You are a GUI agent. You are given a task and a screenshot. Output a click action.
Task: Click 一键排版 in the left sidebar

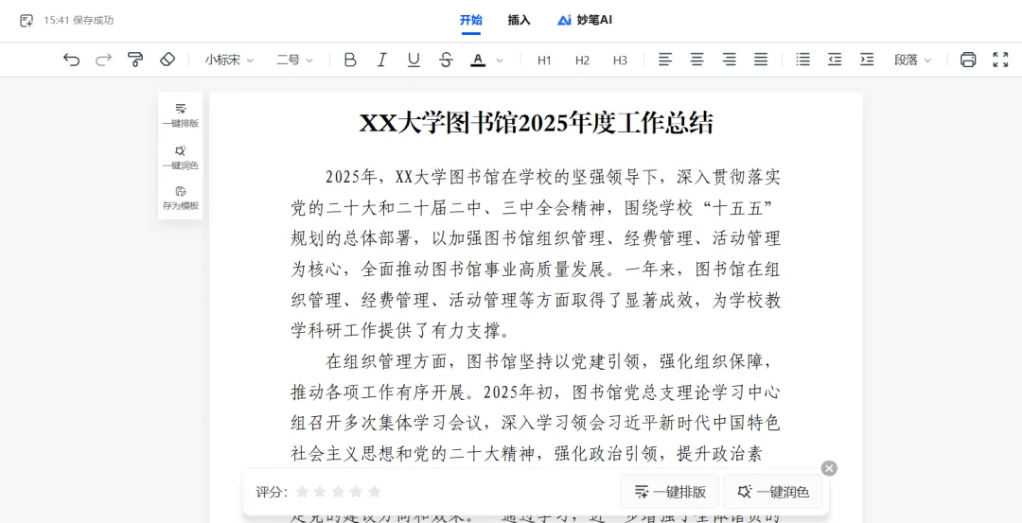pos(181,115)
